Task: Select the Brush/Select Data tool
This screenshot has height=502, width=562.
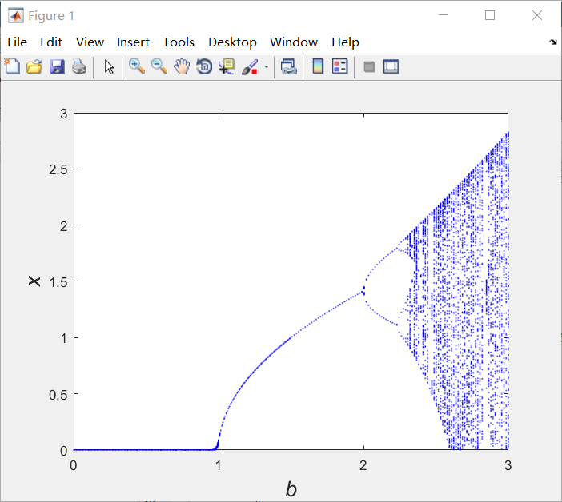Action: [x=250, y=66]
